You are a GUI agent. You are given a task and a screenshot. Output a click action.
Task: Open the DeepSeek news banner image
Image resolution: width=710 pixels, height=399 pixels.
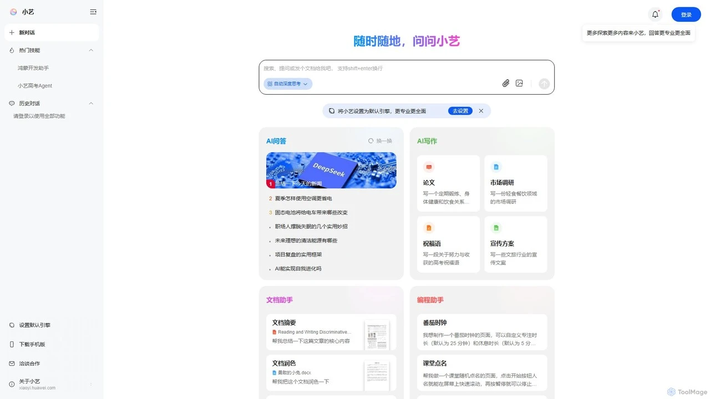tap(331, 170)
